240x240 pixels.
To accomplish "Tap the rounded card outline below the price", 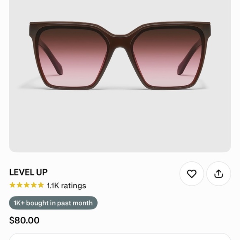I will point(120,237).
